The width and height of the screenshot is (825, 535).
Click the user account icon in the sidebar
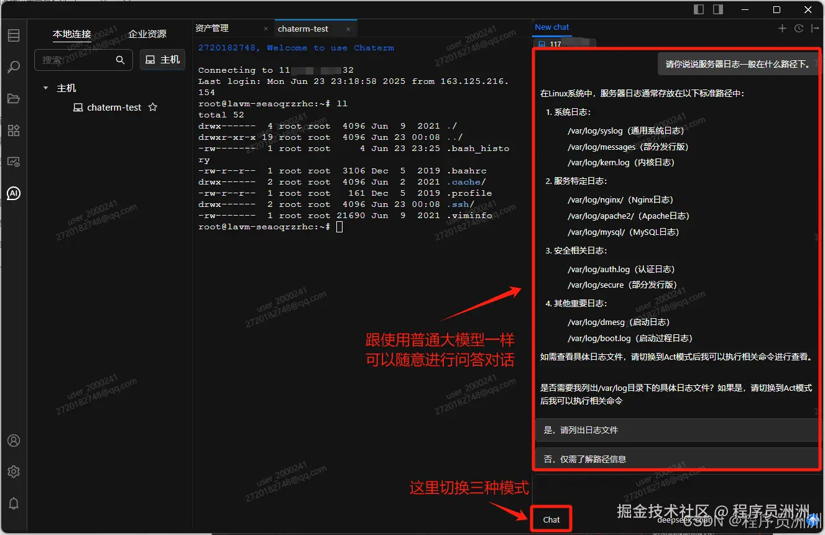(x=14, y=441)
